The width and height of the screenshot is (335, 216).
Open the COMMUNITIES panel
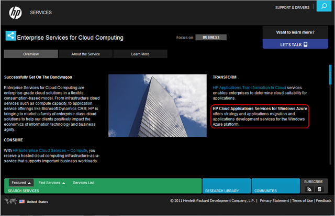click(x=276, y=186)
